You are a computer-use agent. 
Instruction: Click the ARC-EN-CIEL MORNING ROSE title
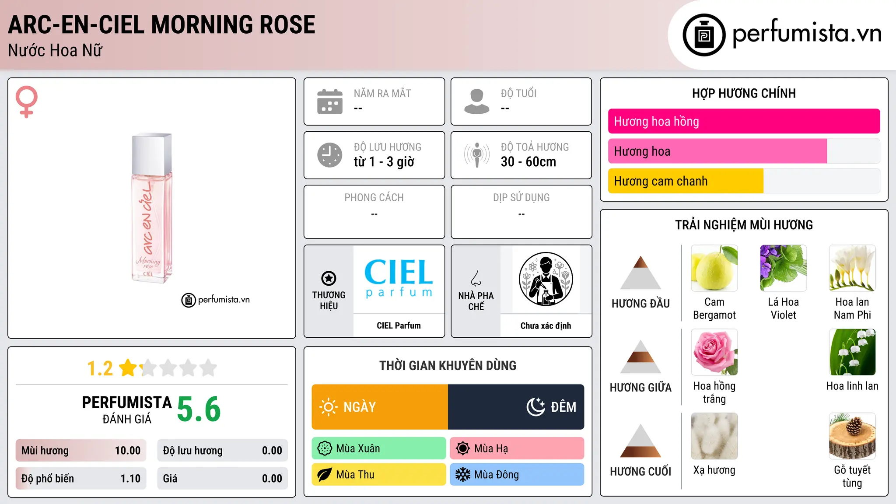[161, 24]
